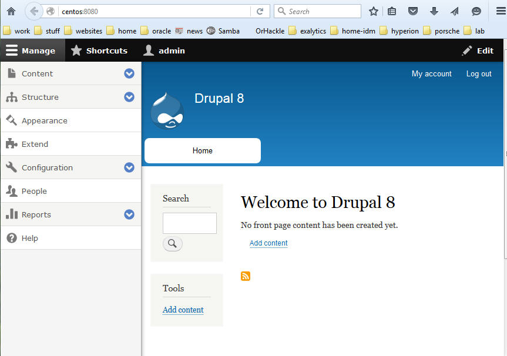The image size is (507, 356).
Task: Open the websites bookmarks folder
Action: tap(83, 31)
